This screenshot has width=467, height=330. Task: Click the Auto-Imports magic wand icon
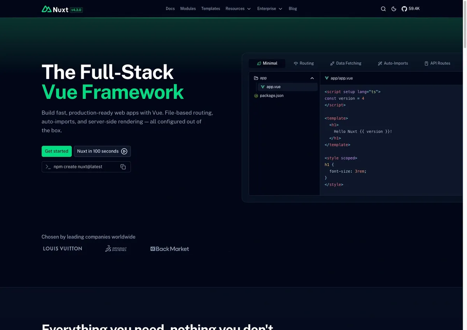coord(380,63)
